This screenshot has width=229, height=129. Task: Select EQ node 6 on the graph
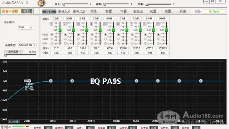pyautogui.click(x=136, y=81)
